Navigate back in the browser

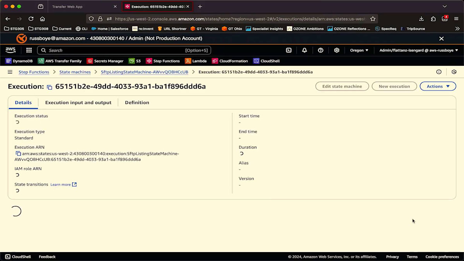[x=8, y=19]
